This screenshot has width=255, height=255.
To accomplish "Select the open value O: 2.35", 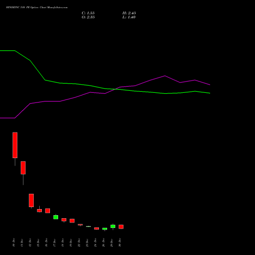I will (88, 17).
